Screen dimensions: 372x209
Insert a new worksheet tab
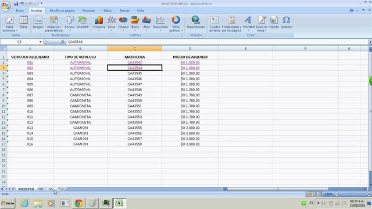point(61,189)
